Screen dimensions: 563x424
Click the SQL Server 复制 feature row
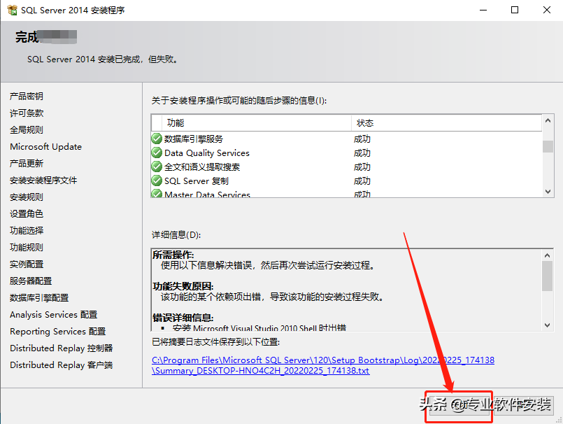pos(346,181)
